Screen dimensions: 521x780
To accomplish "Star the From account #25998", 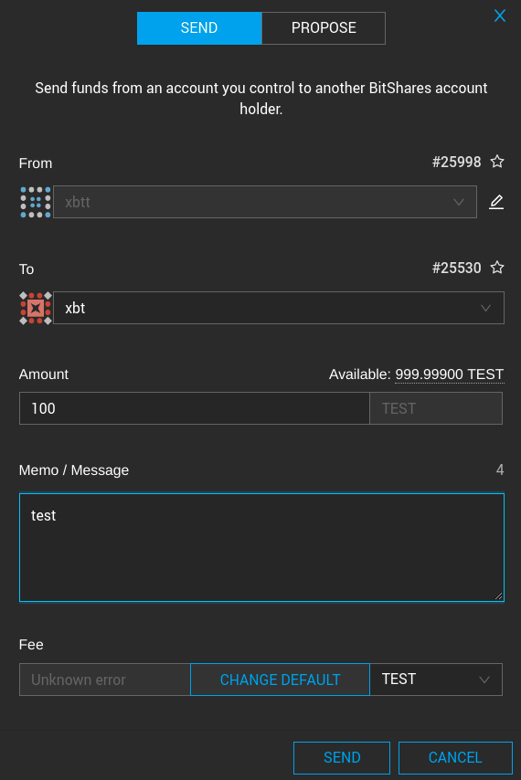I will point(497,162).
